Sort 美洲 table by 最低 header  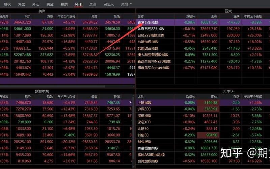117,16
